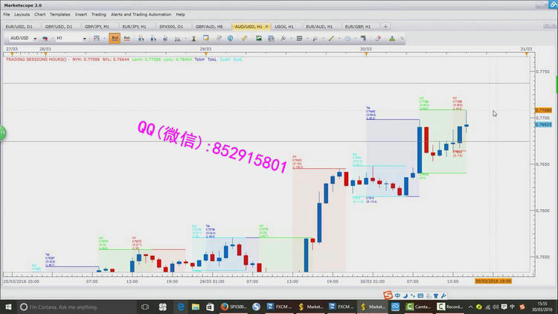558x314 pixels.
Task: Switch to the GBP/JPY, M1 tab
Action: tap(98, 26)
